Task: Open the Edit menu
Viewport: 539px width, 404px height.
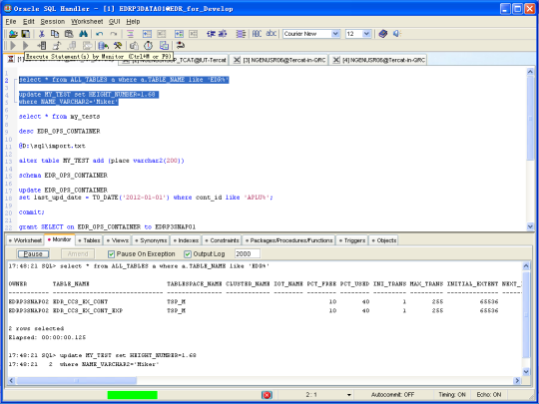Action: coord(29,21)
